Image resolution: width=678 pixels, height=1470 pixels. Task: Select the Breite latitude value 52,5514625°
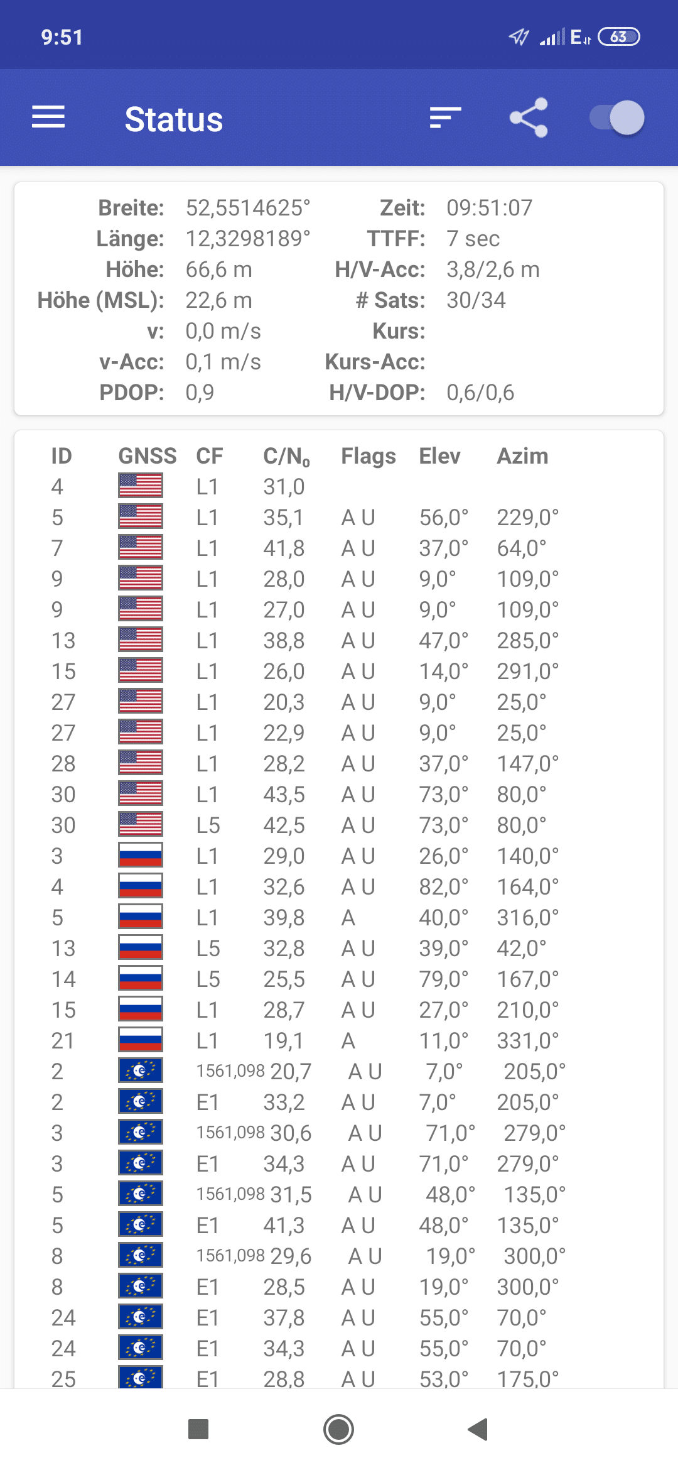(248, 208)
